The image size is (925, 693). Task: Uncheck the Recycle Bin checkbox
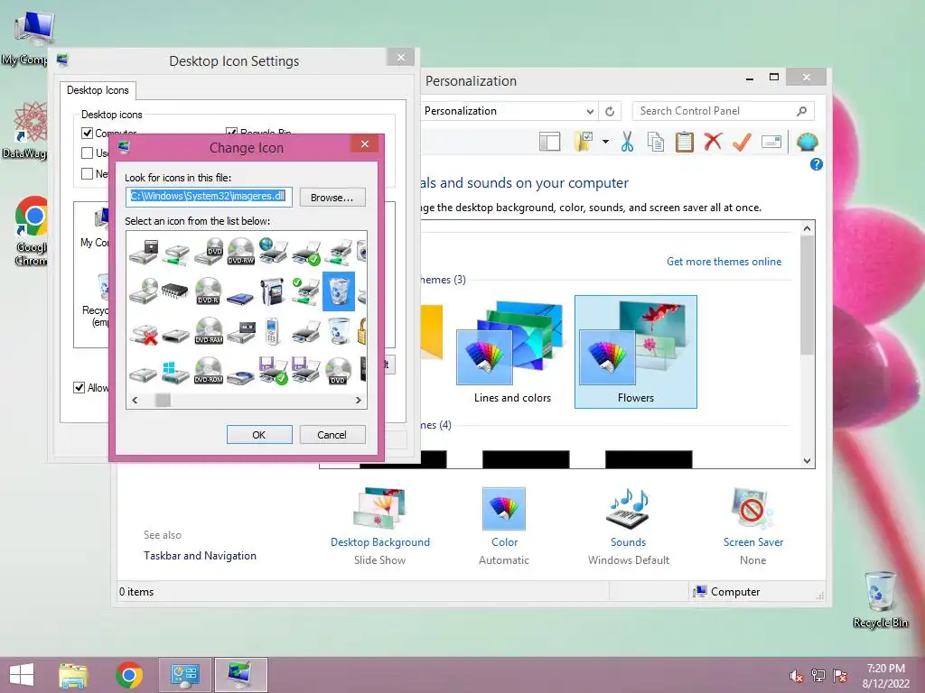coord(232,133)
